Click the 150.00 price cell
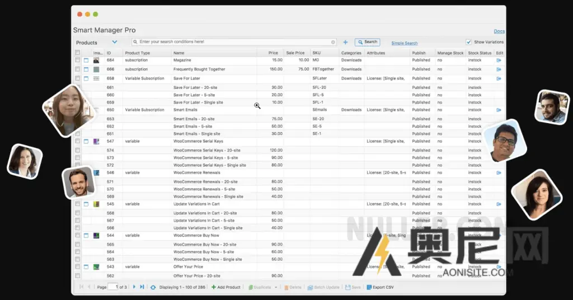This screenshot has height=300, width=573. pyautogui.click(x=276, y=69)
